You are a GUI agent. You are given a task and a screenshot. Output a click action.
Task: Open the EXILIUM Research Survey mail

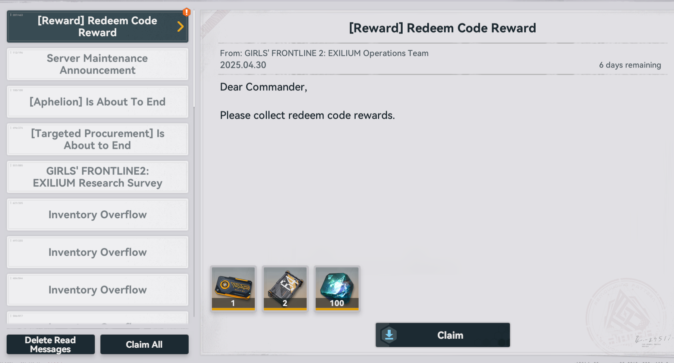tap(97, 177)
